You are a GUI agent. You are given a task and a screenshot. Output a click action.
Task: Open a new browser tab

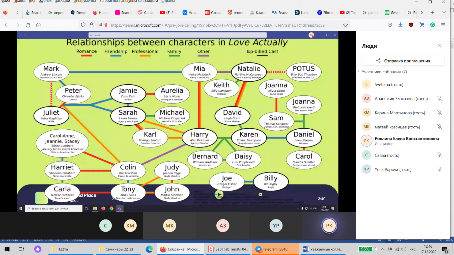(432, 12)
